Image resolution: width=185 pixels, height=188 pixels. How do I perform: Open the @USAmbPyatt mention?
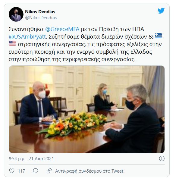click(x=27, y=37)
